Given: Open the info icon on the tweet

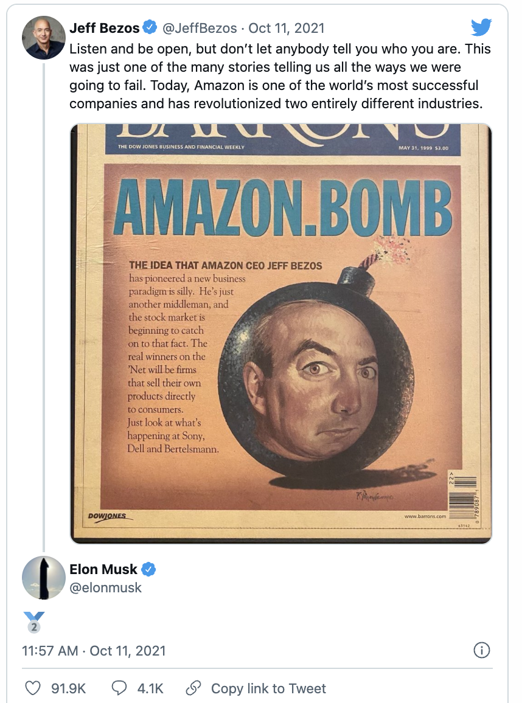Looking at the screenshot, I should point(481,651).
